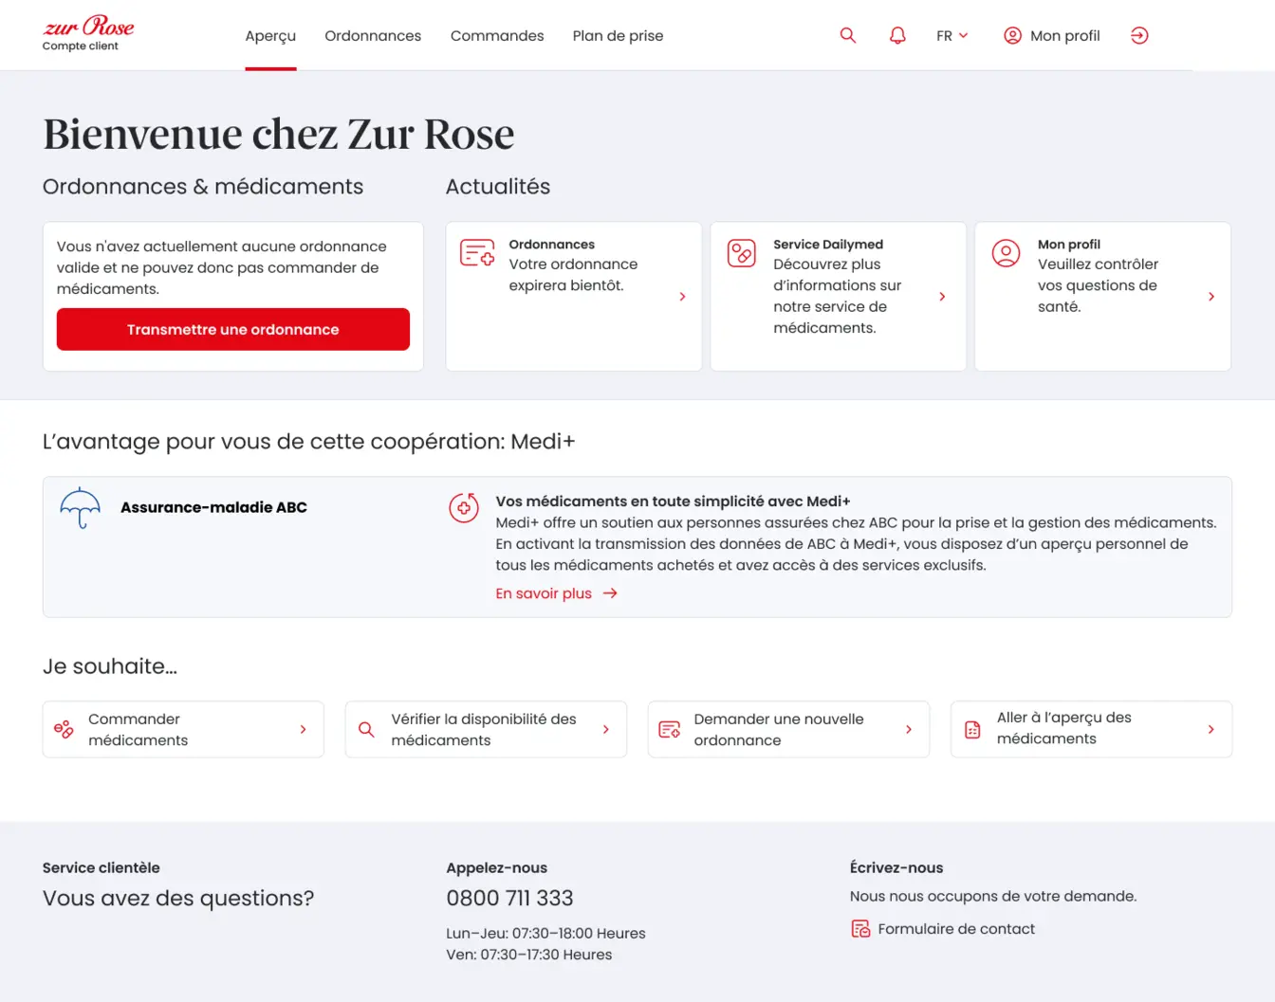Click the Service Dailymed pill icon
Screen dimensions: 1275x1002
[742, 253]
